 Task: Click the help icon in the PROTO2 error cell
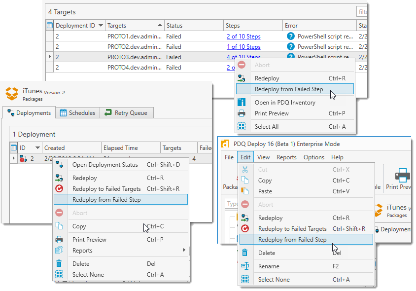(291, 46)
